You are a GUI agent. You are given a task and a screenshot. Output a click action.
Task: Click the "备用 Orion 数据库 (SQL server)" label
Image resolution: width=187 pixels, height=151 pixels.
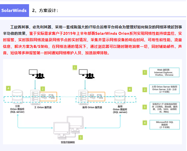point(120,109)
